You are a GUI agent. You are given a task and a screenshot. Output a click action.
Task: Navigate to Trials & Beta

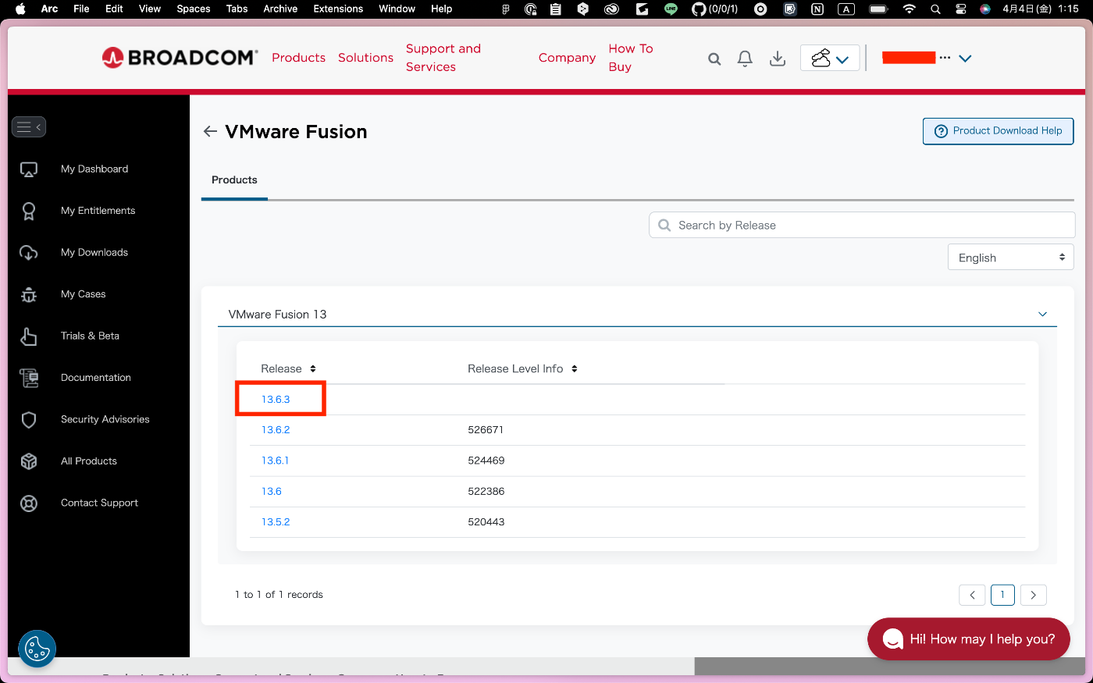click(91, 336)
